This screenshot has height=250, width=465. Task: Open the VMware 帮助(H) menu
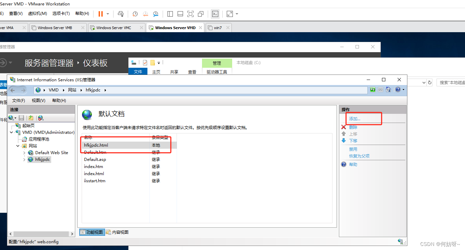(82, 14)
